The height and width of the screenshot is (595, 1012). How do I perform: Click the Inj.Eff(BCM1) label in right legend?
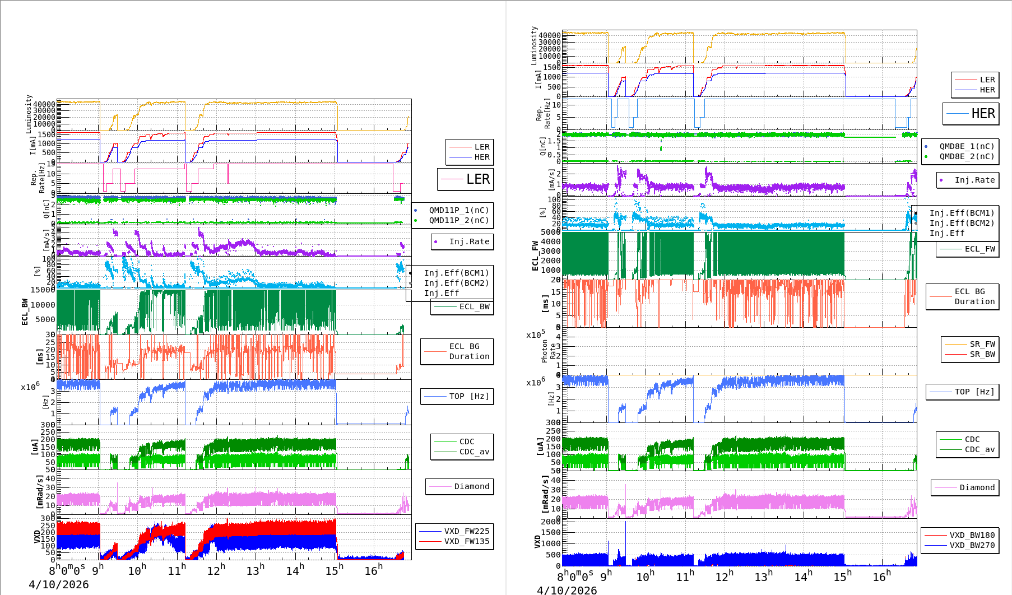click(x=962, y=213)
